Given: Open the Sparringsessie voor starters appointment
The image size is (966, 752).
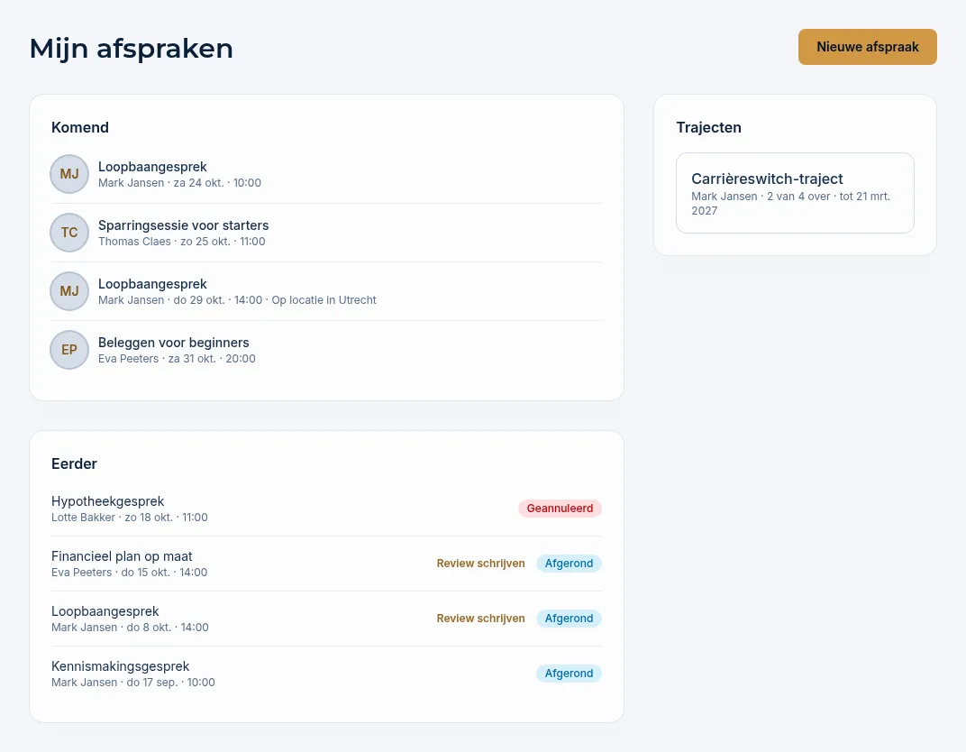Looking at the screenshot, I should click(326, 233).
